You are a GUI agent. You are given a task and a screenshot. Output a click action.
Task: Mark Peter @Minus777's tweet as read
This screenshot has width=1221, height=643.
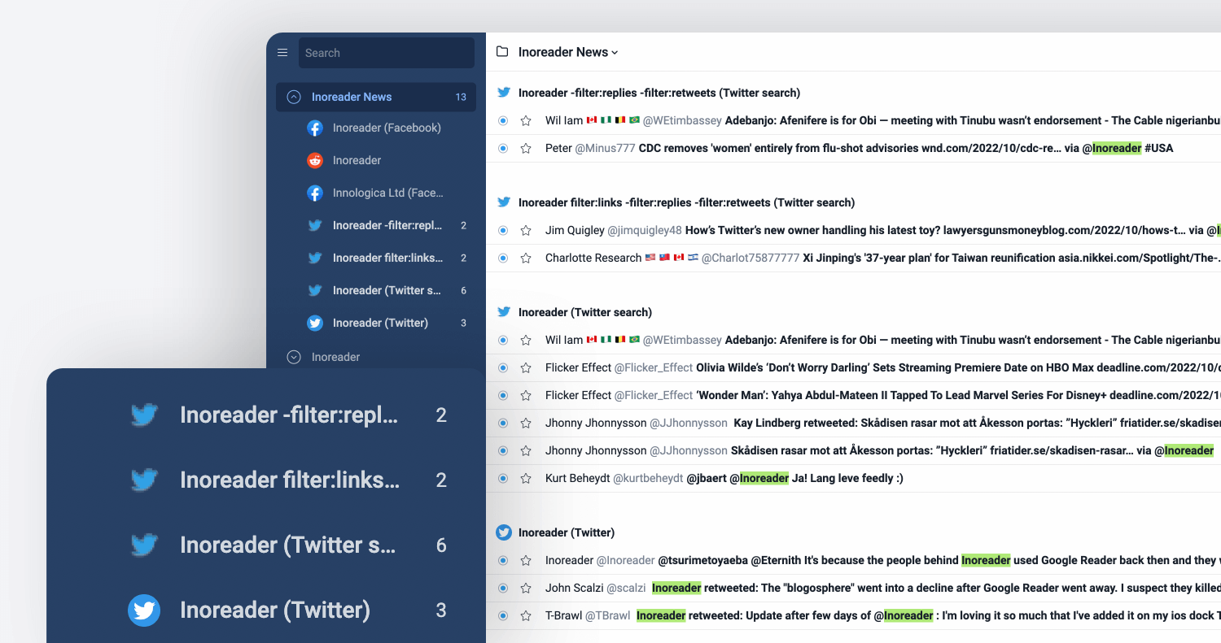coord(502,148)
